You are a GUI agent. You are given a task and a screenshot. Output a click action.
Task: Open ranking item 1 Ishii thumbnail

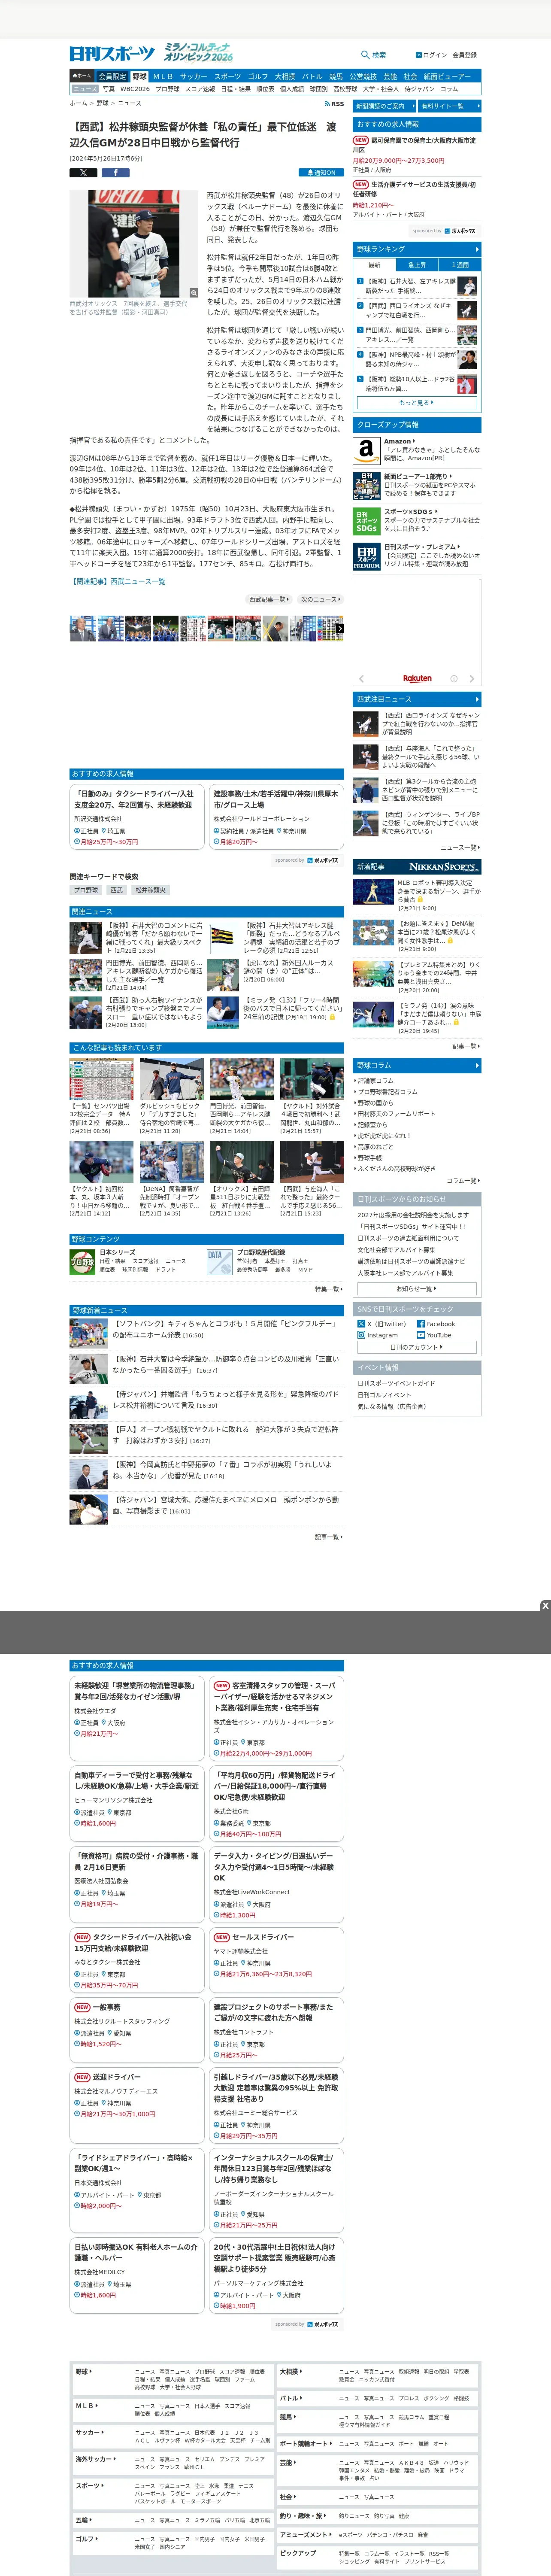[467, 286]
